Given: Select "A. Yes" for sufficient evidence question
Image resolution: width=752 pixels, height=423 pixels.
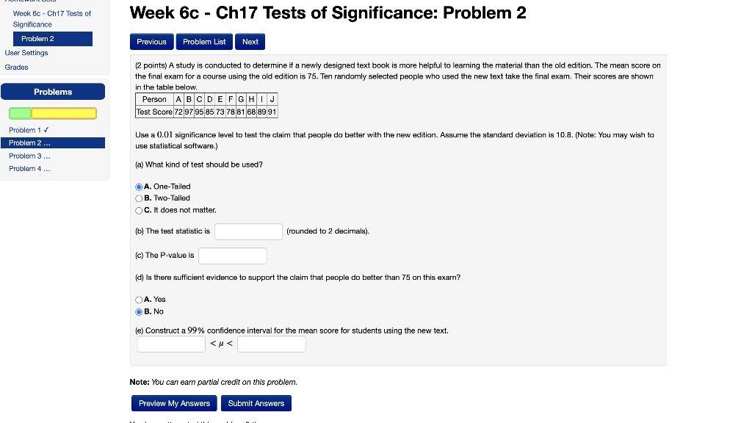Looking at the screenshot, I should pyautogui.click(x=138, y=299).
